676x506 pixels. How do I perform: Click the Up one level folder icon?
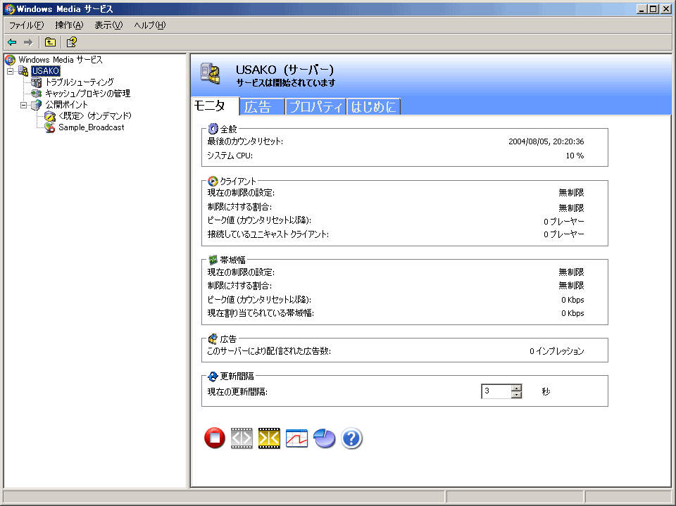(x=50, y=42)
